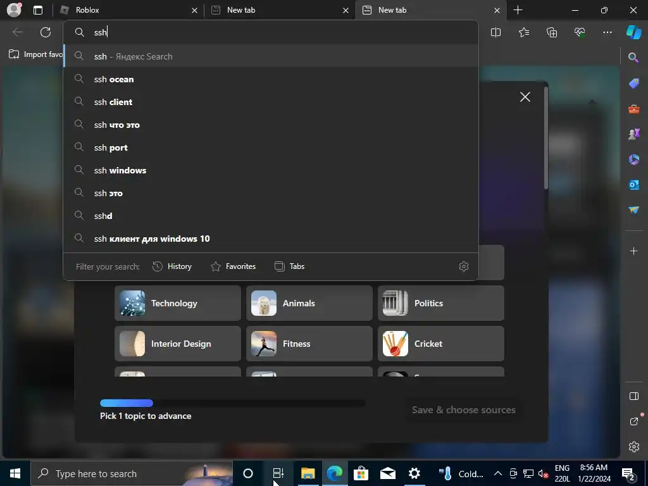Open the Windows Start menu

click(x=15, y=473)
